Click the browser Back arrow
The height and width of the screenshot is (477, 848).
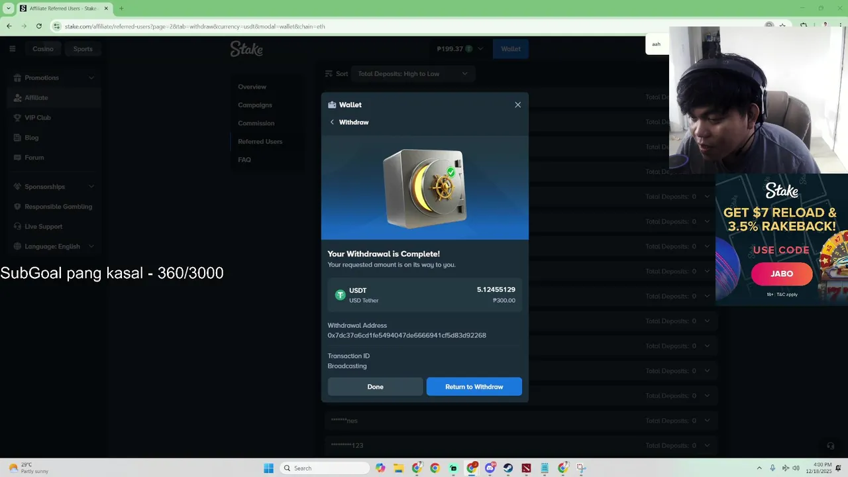click(x=9, y=26)
